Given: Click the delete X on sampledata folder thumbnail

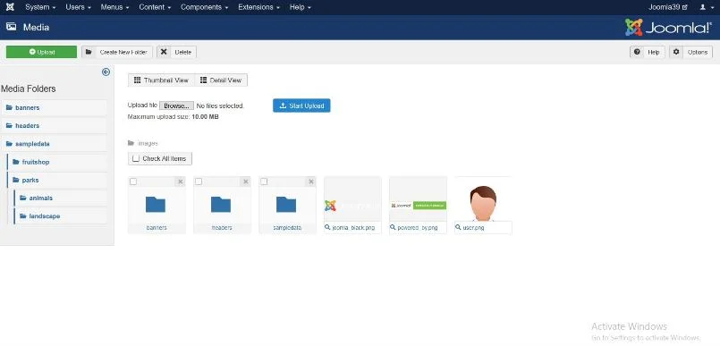Looking at the screenshot, I should coord(311,181).
